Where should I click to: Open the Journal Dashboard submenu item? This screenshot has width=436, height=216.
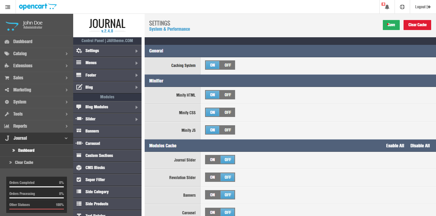click(37, 150)
